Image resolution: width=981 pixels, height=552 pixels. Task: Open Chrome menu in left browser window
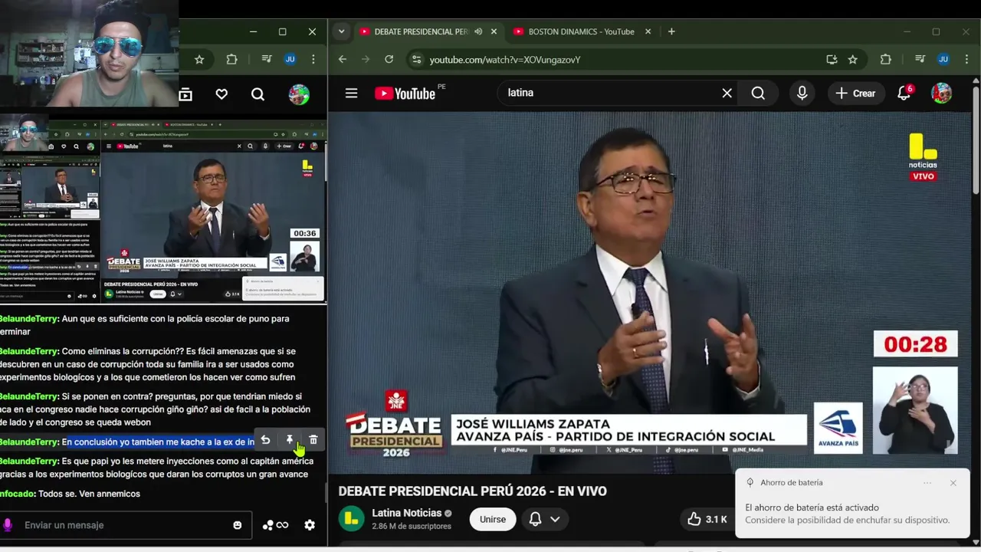click(313, 59)
